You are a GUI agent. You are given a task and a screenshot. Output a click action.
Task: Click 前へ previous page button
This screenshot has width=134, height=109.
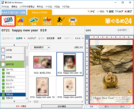tap(106, 107)
